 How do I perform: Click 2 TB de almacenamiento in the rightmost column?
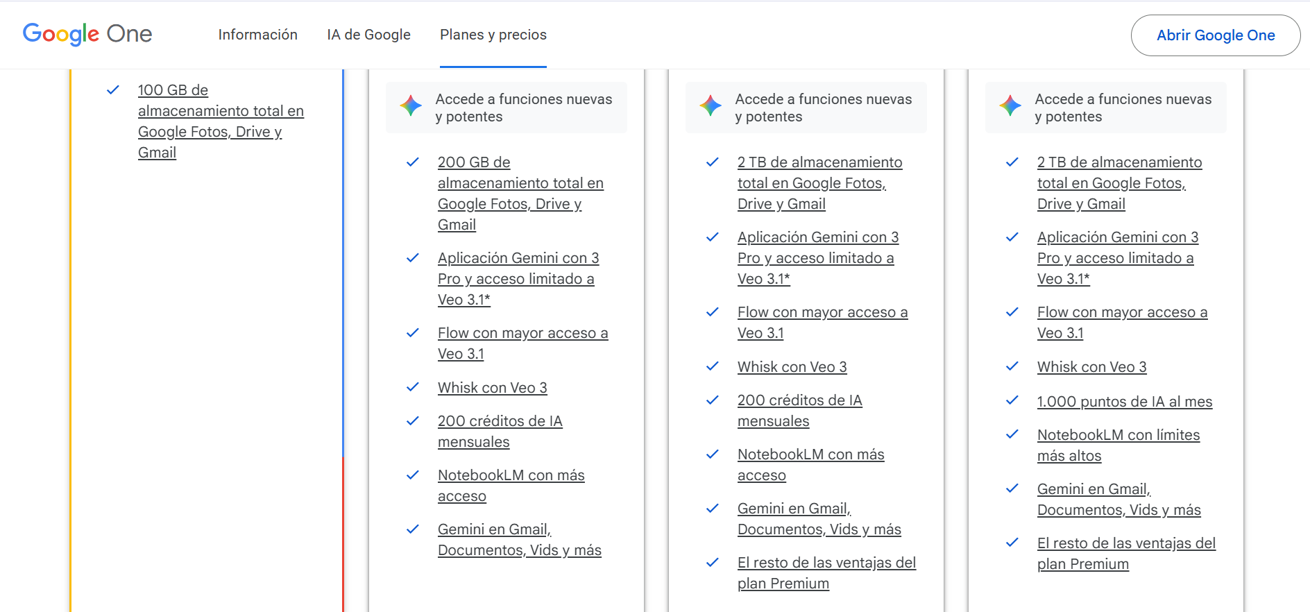point(1119,182)
